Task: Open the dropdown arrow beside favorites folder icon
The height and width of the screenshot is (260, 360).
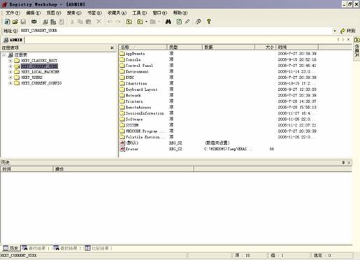Action: (x=146, y=22)
